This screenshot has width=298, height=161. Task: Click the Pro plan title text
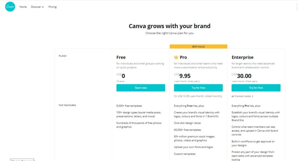coord(183,57)
